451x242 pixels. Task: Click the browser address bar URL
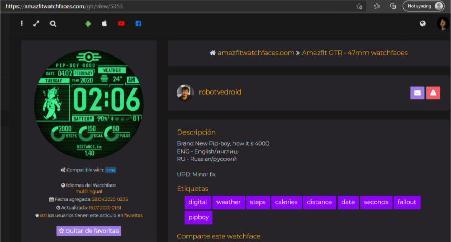point(64,6)
